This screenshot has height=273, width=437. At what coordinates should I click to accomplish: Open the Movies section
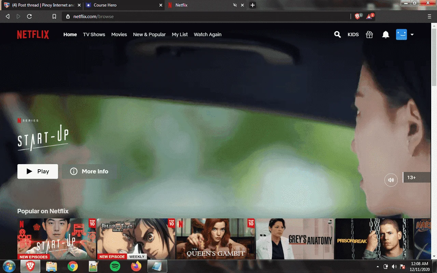click(x=119, y=34)
